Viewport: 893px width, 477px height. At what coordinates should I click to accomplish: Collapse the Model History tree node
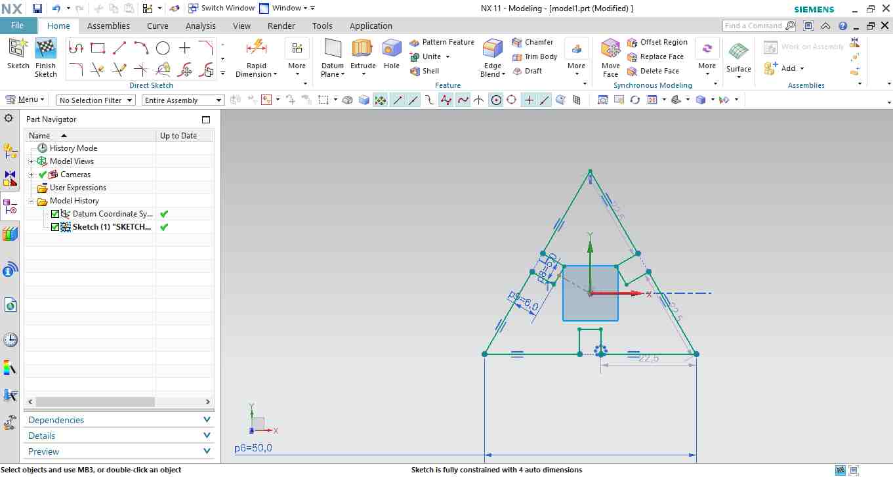tap(31, 201)
